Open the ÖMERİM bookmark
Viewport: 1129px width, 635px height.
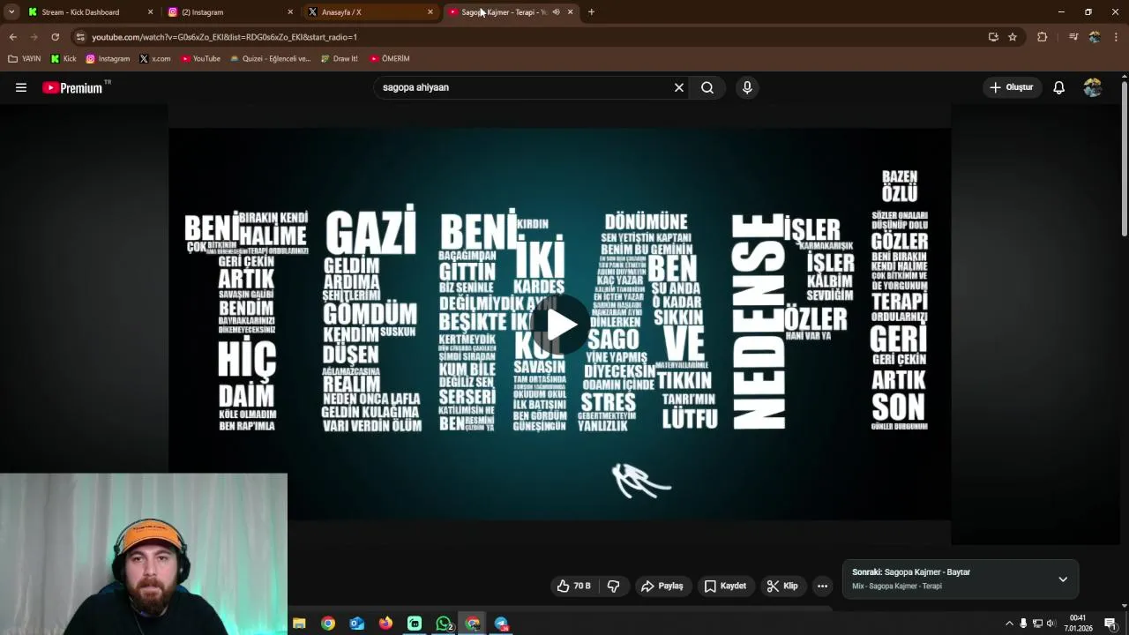[x=389, y=59]
